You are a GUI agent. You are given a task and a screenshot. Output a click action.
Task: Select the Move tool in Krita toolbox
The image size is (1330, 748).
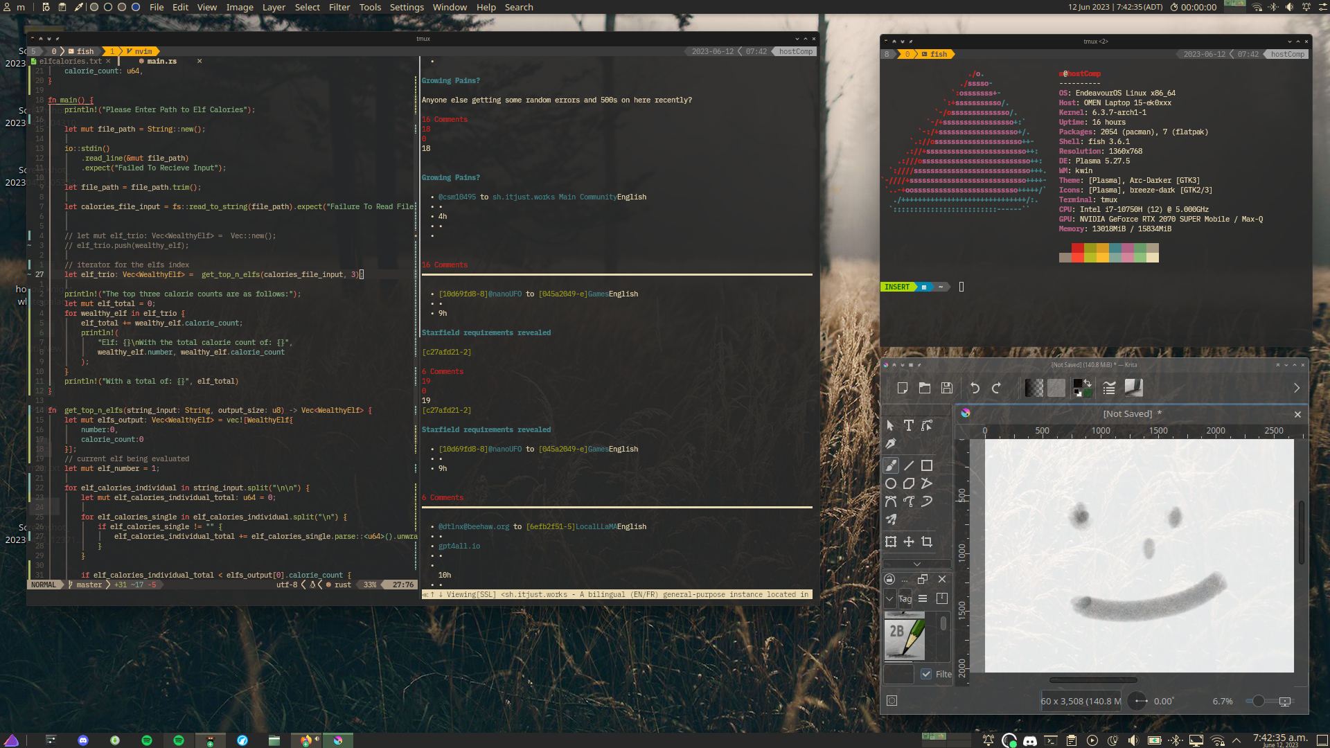[909, 542]
